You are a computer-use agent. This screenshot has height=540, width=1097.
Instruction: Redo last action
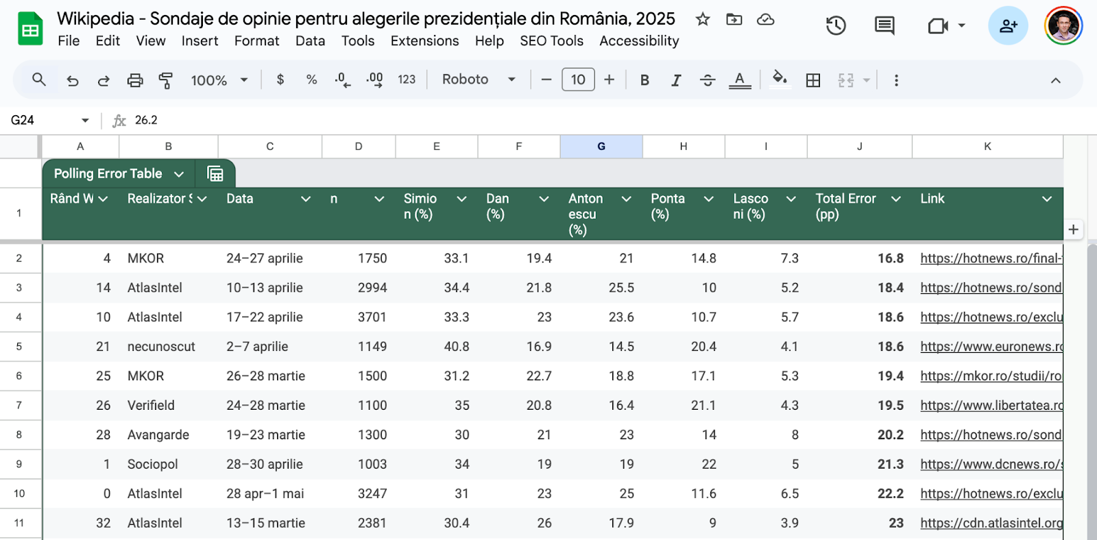click(104, 80)
